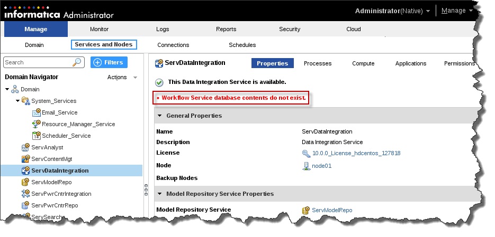Image resolution: width=495 pixels, height=237 pixels.
Task: Open the Manage dropdown in header
Action: 457,11
